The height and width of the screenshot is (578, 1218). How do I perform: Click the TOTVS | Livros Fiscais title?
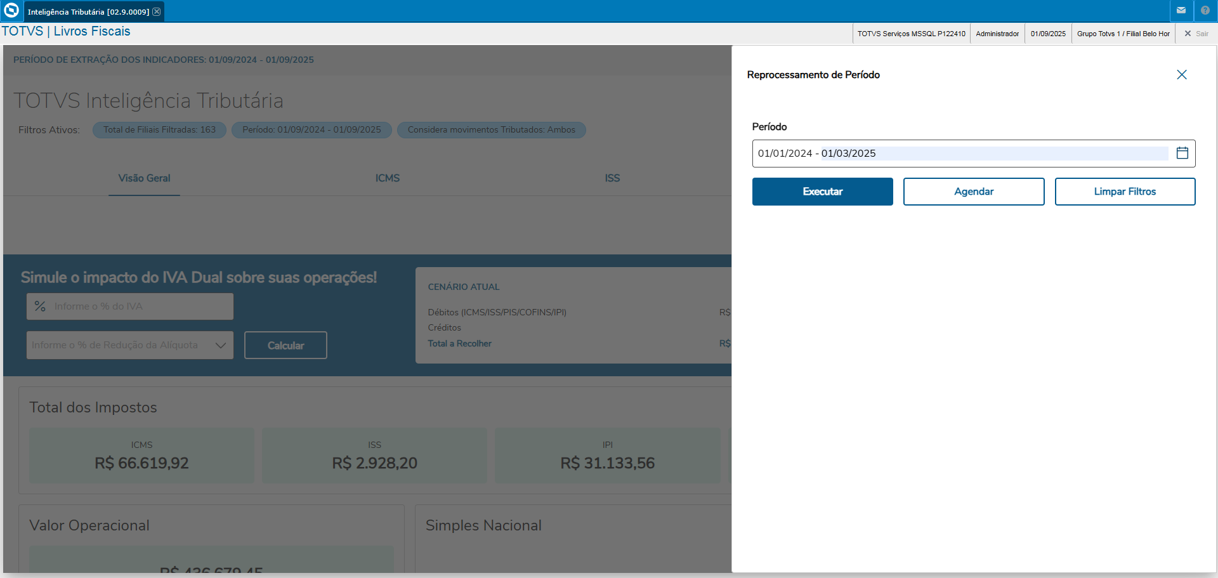coord(66,31)
